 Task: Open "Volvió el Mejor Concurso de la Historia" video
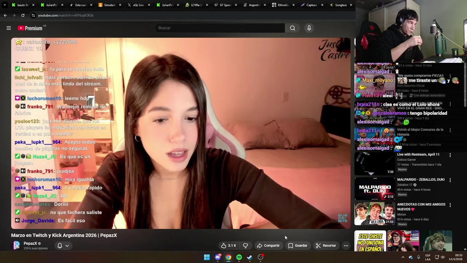pos(420,132)
